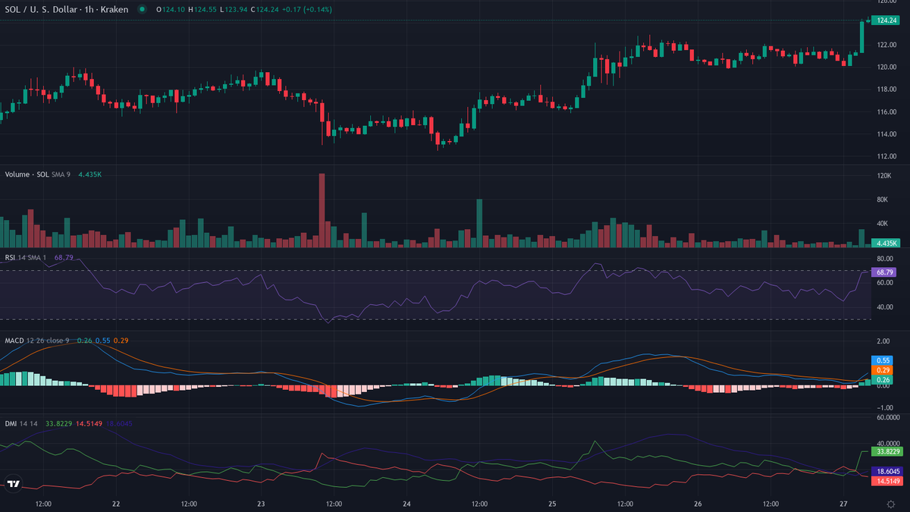Viewport: 910px width, 512px height.
Task: Click the green market status dot icon
Action: click(141, 10)
